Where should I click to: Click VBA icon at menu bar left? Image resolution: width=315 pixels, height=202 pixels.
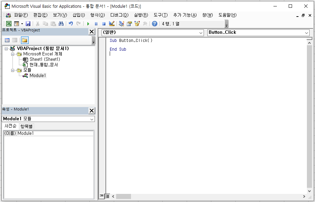tap(8, 15)
